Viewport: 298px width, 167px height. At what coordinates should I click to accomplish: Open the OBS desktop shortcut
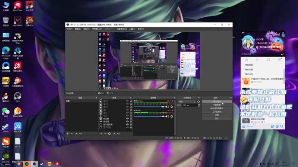coord(18,97)
